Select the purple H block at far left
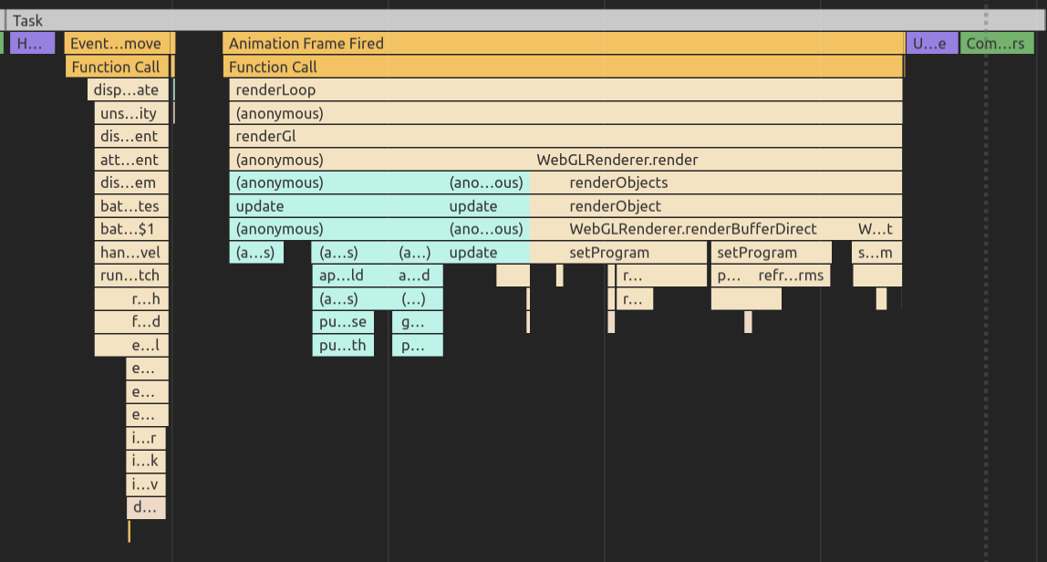1047x562 pixels. (x=30, y=43)
